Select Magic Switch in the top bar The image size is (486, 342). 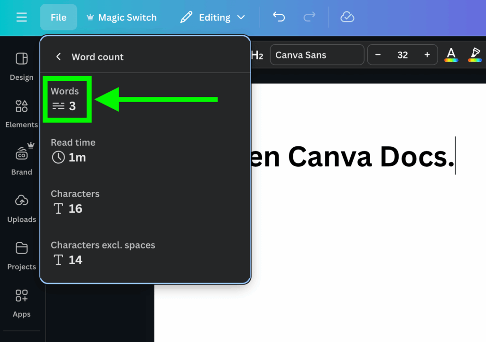[121, 17]
